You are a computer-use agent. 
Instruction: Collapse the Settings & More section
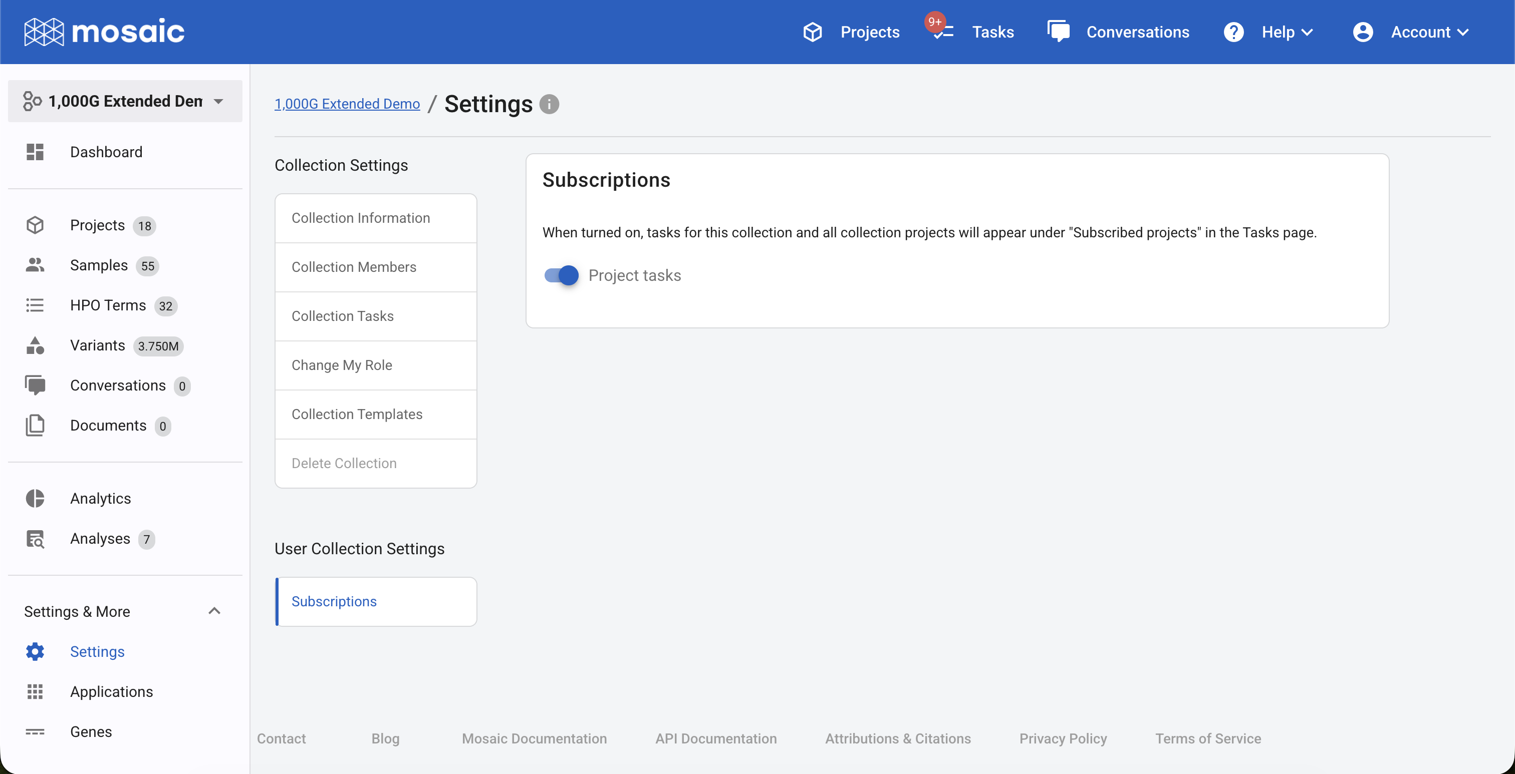coord(213,611)
